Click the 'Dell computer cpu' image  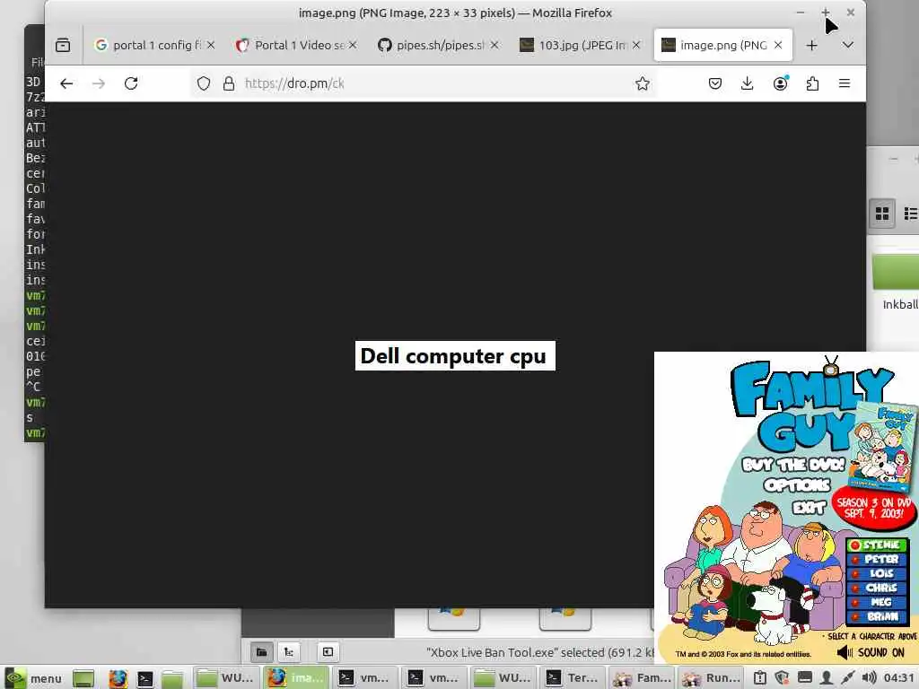tap(455, 355)
